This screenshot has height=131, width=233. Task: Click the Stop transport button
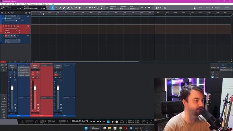point(108,122)
